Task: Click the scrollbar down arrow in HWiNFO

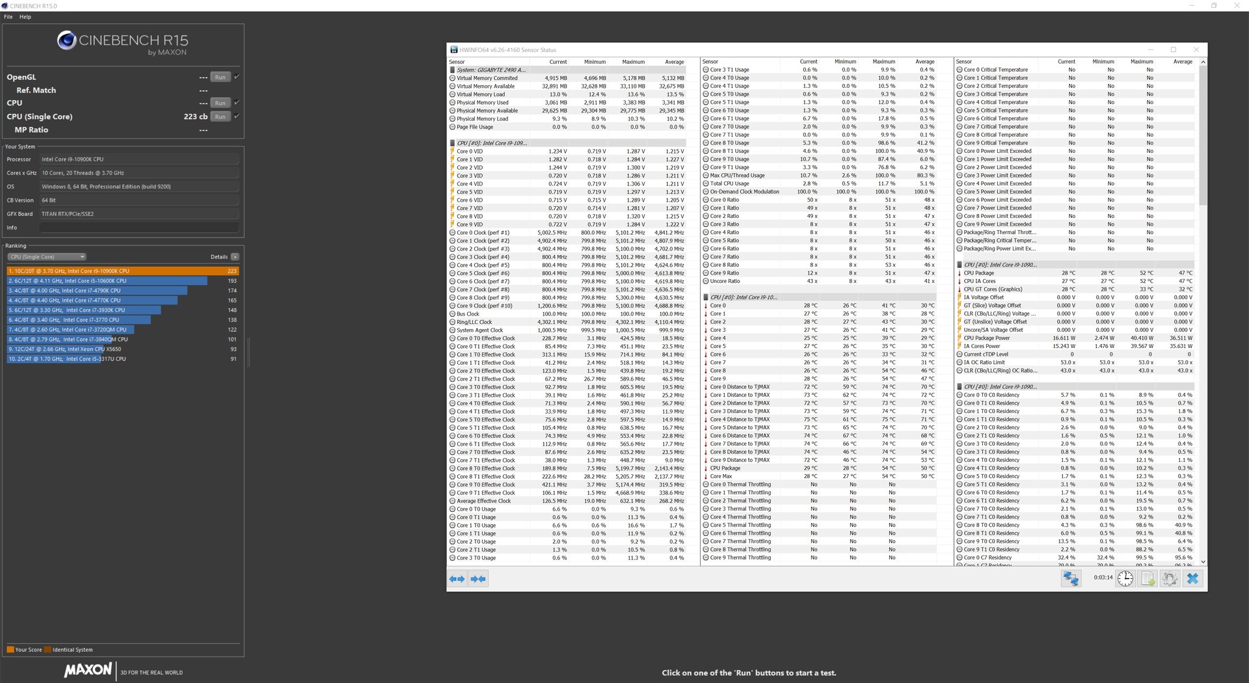Action: [x=1203, y=561]
